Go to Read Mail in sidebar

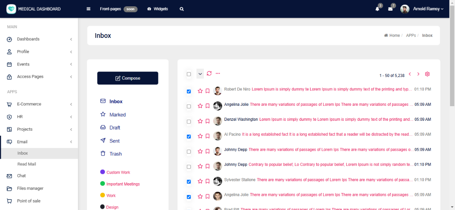pos(27,164)
